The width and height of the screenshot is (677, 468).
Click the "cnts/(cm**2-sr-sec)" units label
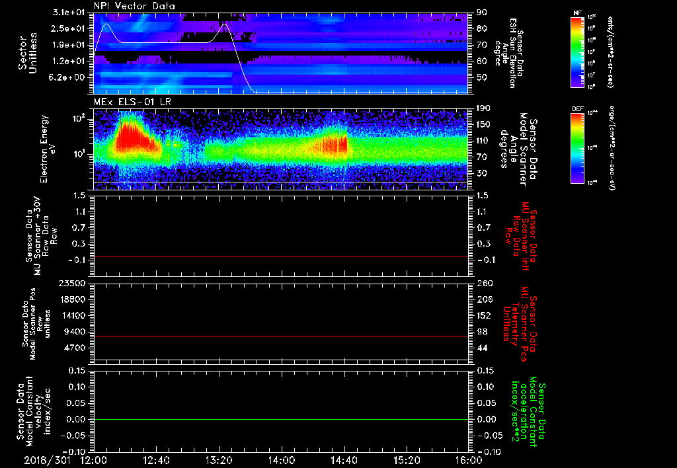point(610,52)
